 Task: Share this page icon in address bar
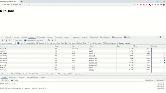134,5
